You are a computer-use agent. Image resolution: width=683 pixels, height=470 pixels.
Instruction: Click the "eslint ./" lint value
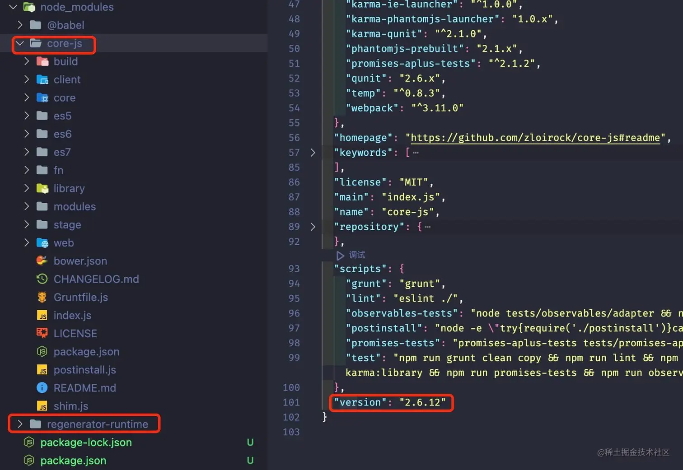(426, 298)
